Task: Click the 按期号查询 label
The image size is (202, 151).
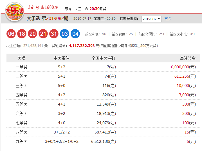Action: [129, 19]
